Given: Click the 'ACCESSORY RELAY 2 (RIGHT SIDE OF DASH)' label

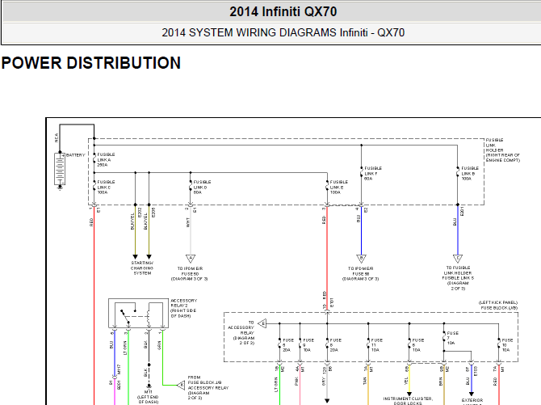Looking at the screenshot, I should pyautogui.click(x=183, y=308).
